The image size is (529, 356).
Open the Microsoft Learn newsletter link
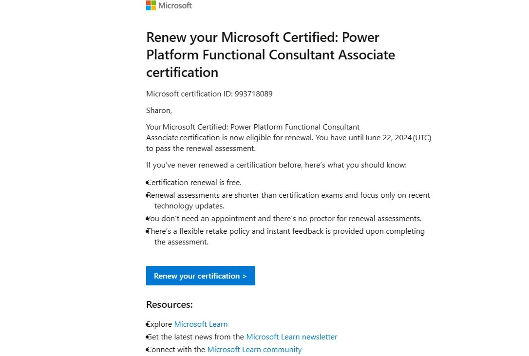[x=291, y=337]
